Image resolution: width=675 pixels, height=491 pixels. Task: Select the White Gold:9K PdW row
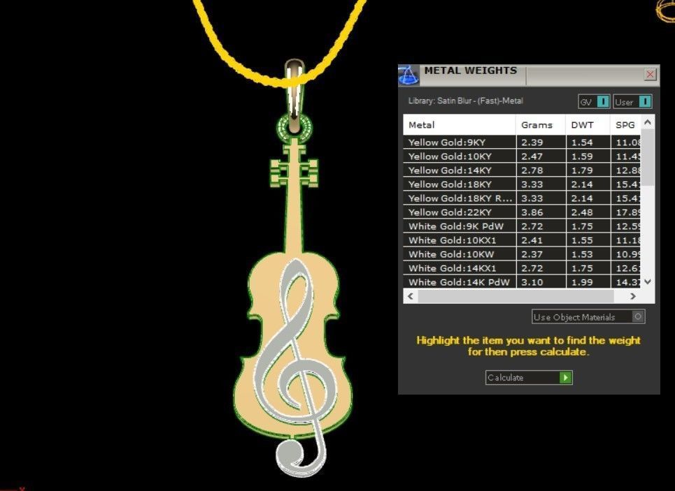pyautogui.click(x=522, y=226)
